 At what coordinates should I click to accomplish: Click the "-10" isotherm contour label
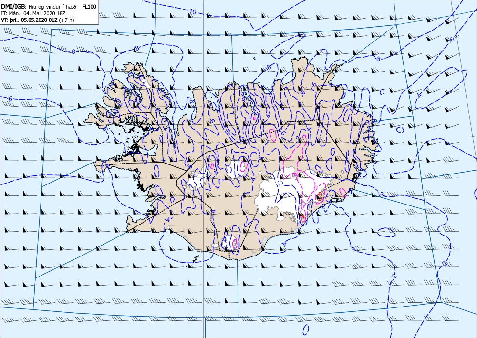tap(192, 12)
